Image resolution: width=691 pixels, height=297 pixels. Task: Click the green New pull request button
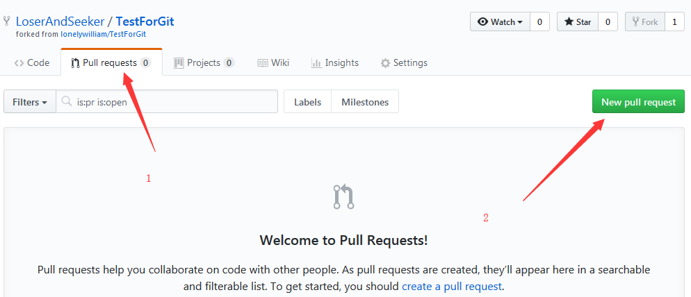coord(638,102)
